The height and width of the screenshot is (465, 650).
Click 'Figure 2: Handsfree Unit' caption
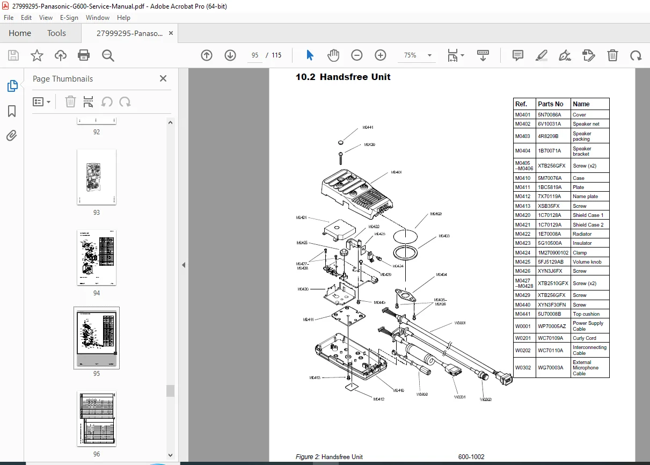329,457
